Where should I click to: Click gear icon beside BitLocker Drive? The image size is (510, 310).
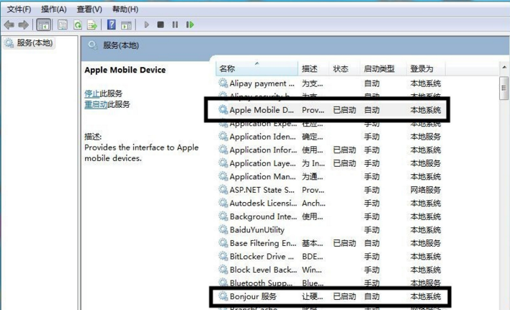[x=223, y=256]
